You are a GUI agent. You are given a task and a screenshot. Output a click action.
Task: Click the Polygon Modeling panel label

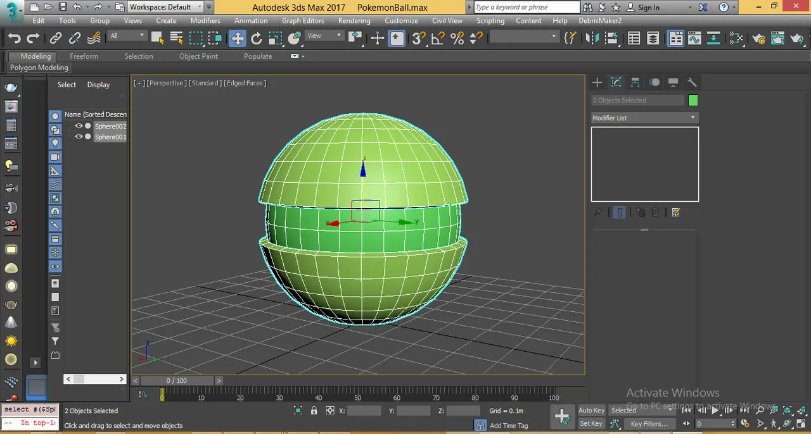coord(39,68)
